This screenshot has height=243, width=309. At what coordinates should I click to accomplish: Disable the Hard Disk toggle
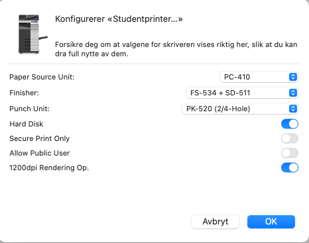click(290, 124)
